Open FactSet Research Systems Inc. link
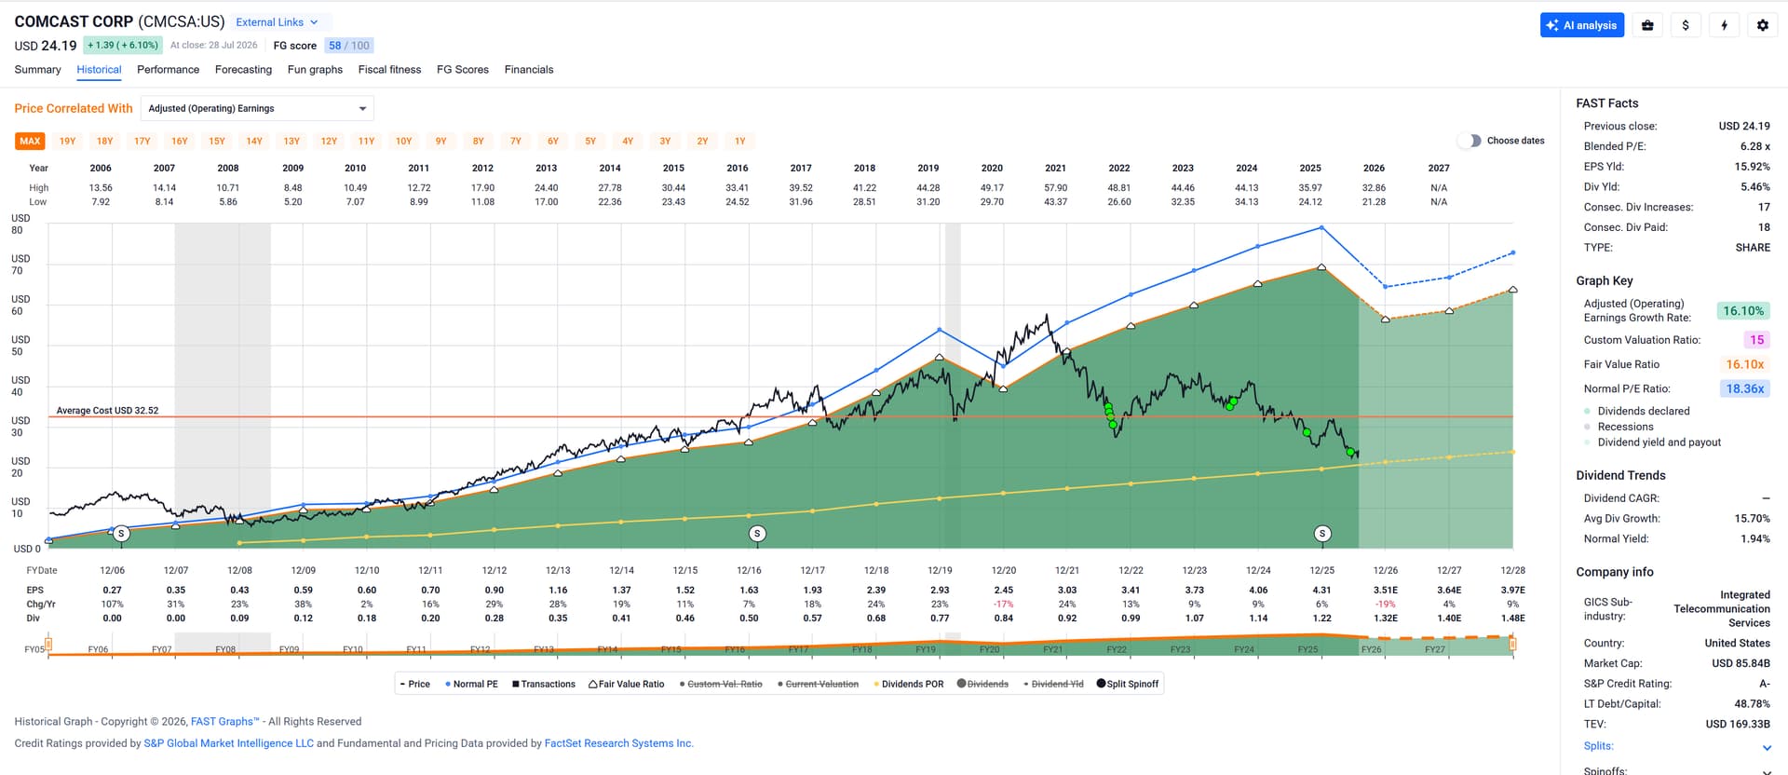 (x=619, y=743)
